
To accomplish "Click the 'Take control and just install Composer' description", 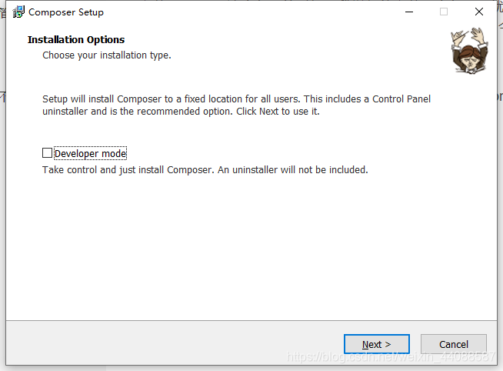I will coord(205,169).
